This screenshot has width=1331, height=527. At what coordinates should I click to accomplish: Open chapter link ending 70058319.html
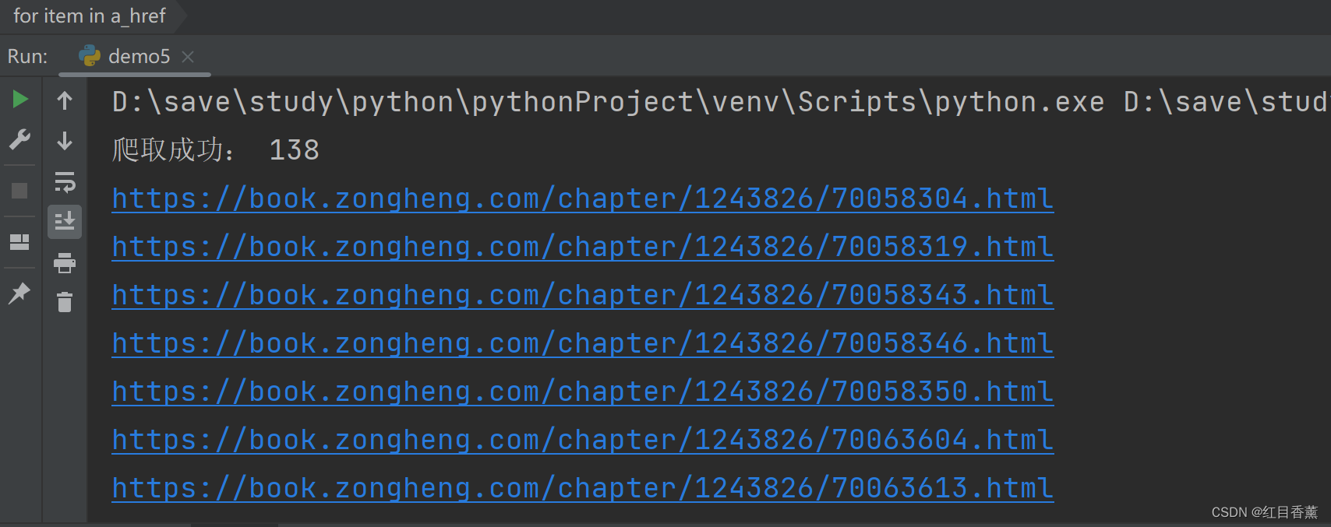pos(583,247)
